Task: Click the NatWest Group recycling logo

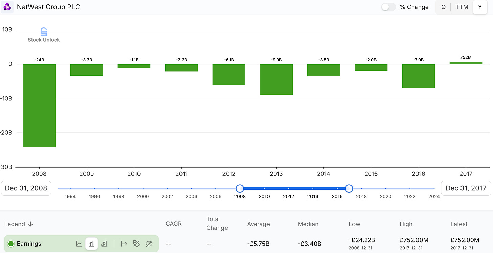Action: click(7, 7)
